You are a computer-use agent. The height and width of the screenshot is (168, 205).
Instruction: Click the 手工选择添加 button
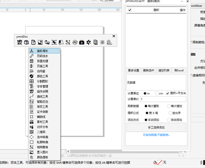156,127
